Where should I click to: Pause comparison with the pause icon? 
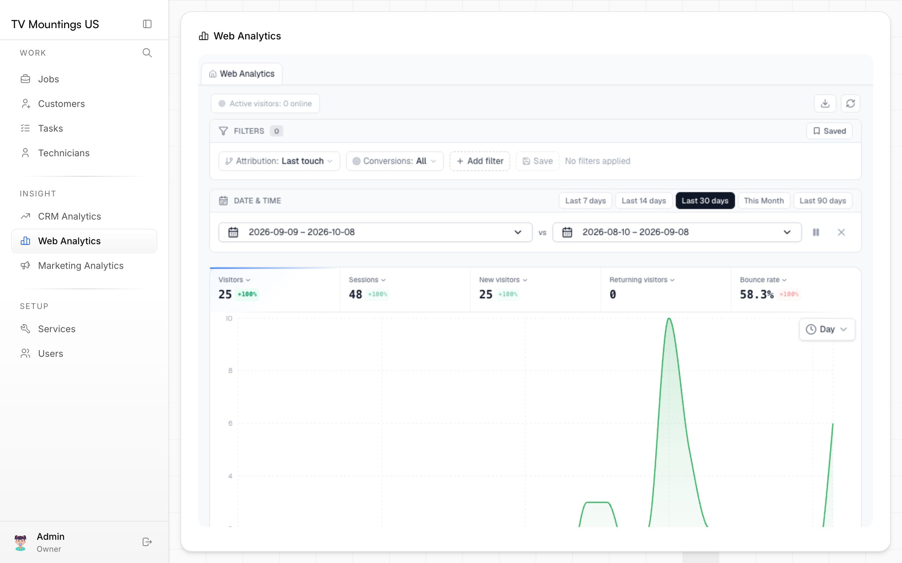[x=816, y=232]
